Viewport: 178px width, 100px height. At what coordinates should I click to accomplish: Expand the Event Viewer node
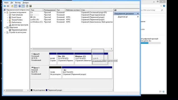[8, 17]
